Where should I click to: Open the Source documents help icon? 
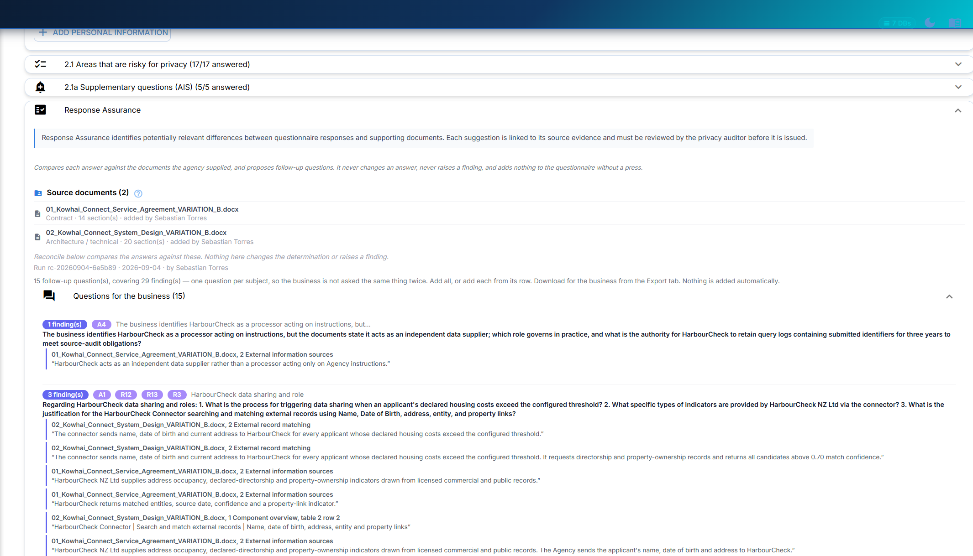138,193
